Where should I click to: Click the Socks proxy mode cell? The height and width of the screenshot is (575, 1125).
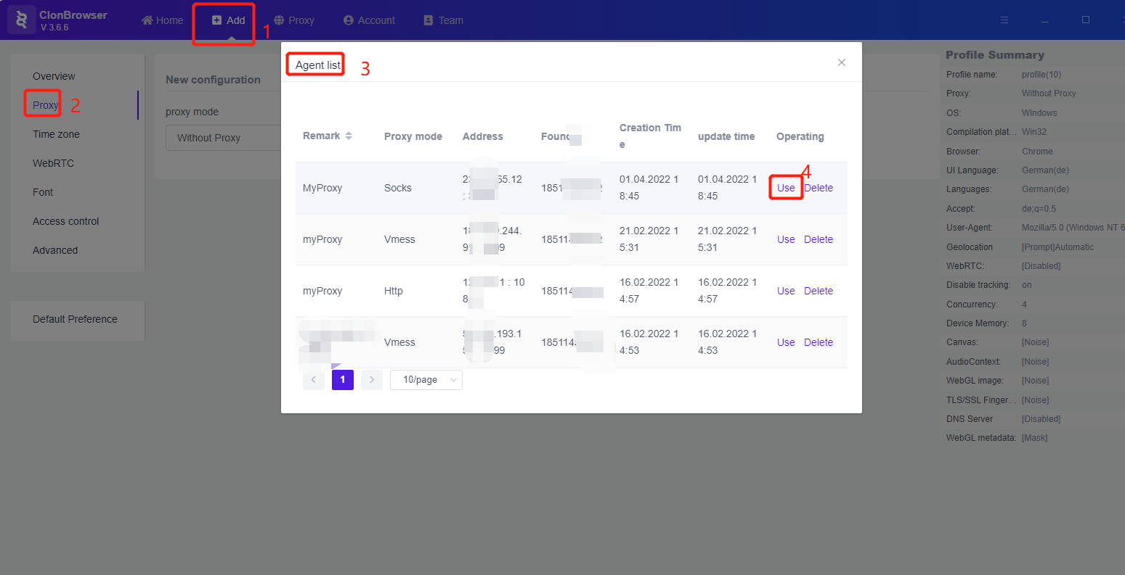398,188
